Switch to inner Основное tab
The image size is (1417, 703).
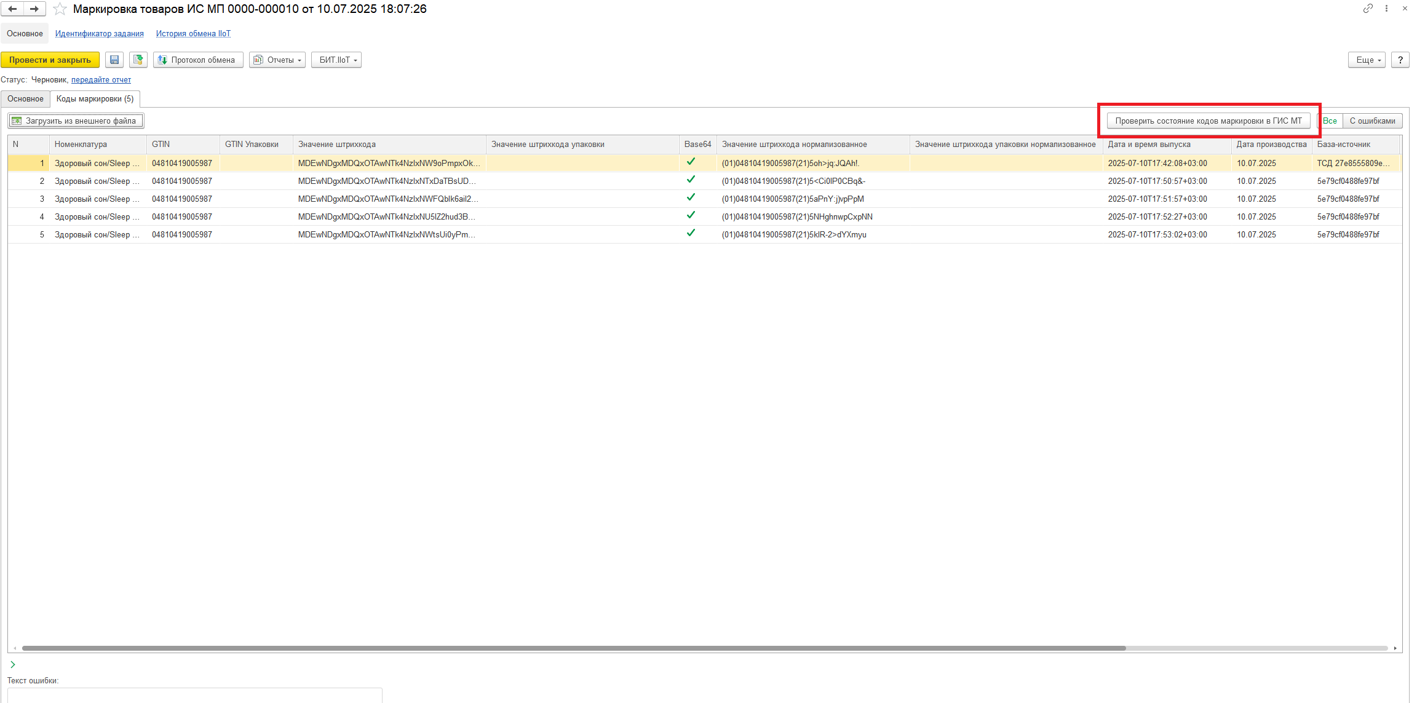tap(25, 98)
